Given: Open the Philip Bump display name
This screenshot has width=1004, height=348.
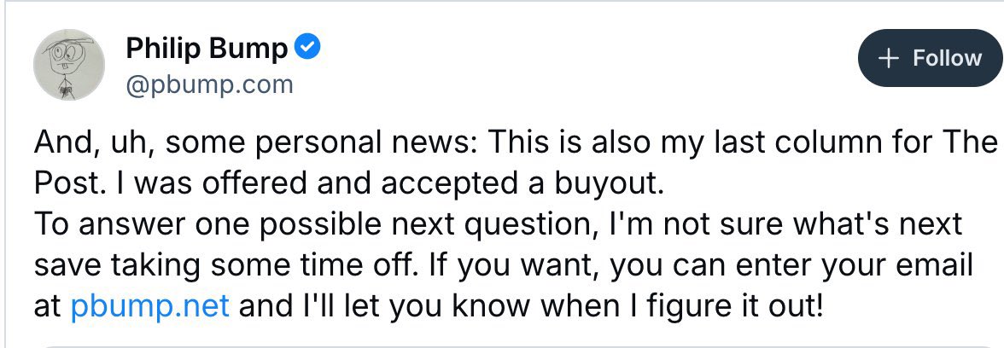Looking at the screenshot, I should tap(207, 49).
